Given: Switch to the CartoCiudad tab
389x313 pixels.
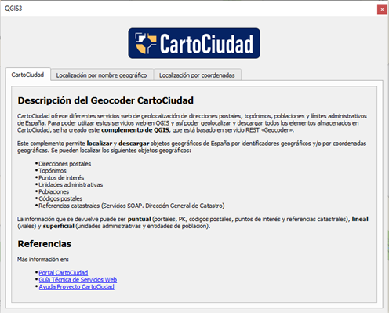Looking at the screenshot, I should pyautogui.click(x=27, y=75).
